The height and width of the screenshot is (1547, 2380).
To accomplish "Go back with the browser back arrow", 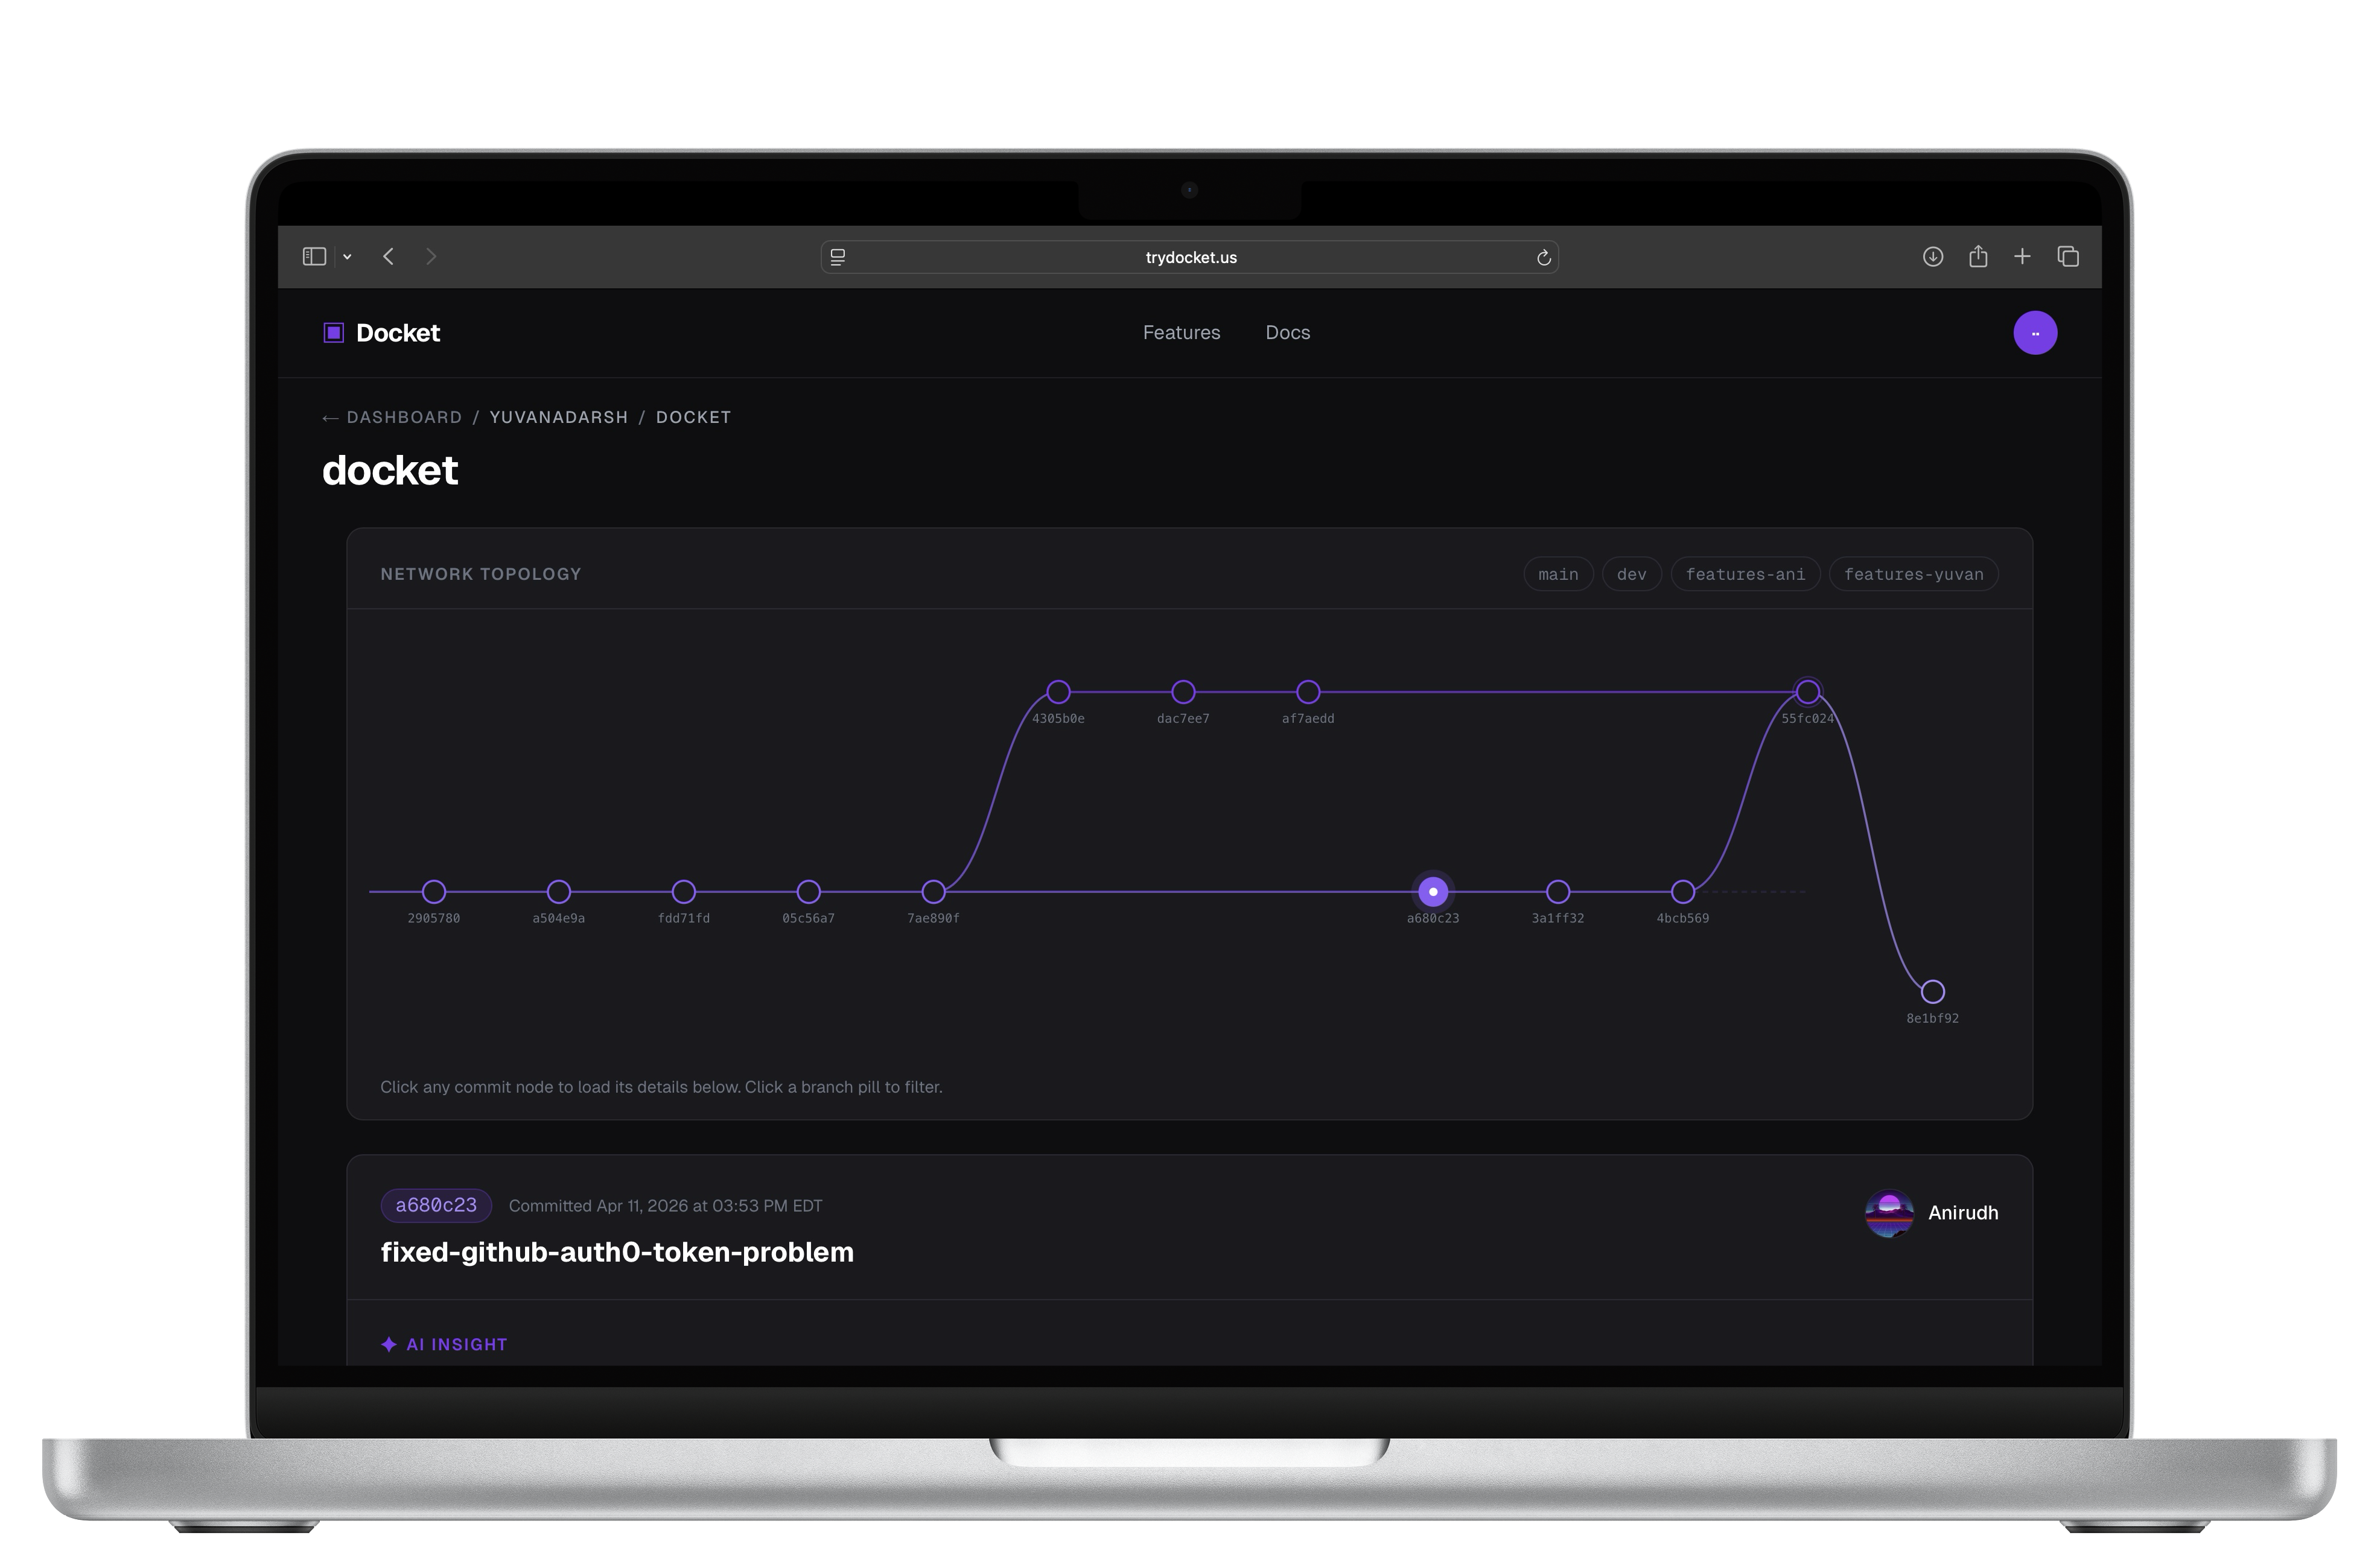I will click(x=389, y=257).
